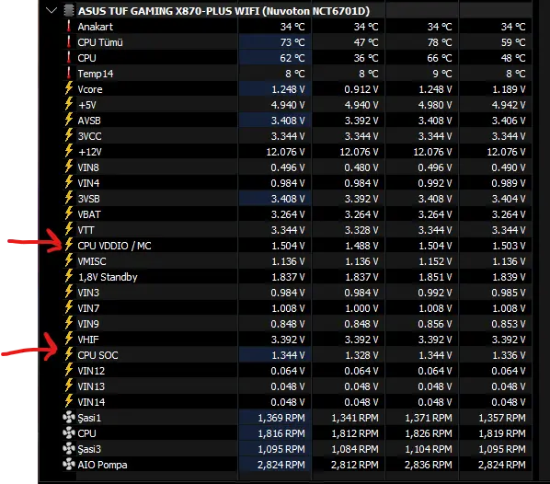Screen dimensions: 550x484
Task: Click the 4.980 V maximum +5V value
Action: pos(435,105)
